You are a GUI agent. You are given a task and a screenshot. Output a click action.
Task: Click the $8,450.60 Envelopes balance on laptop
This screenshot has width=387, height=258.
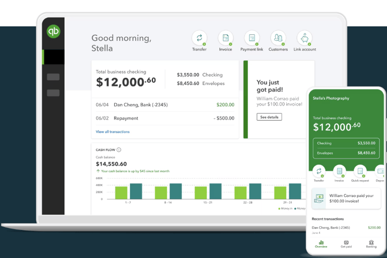pyautogui.click(x=188, y=83)
